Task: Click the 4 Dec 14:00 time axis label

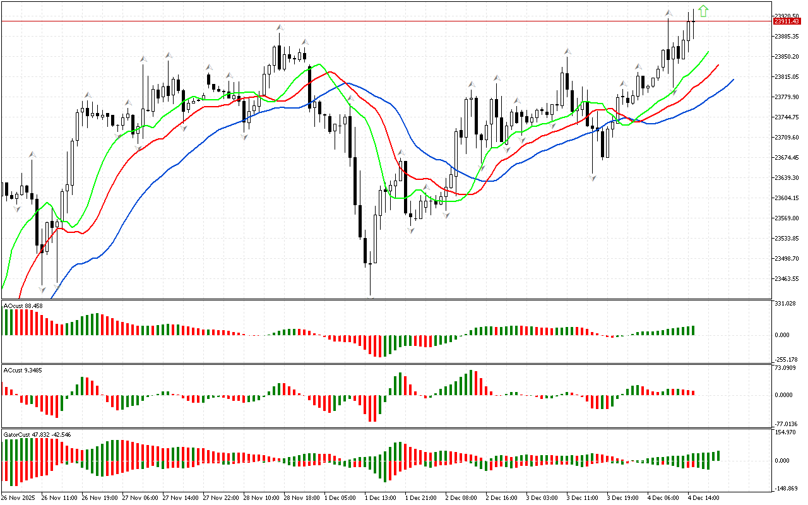Action: (x=704, y=498)
